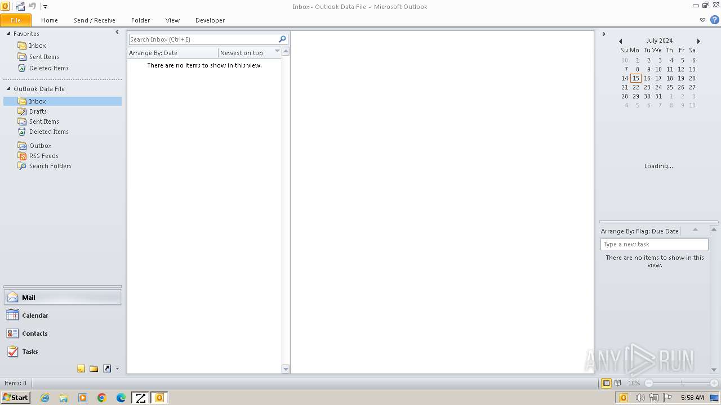Switch to Mail view
Screen dimensions: 721x405
63,298
